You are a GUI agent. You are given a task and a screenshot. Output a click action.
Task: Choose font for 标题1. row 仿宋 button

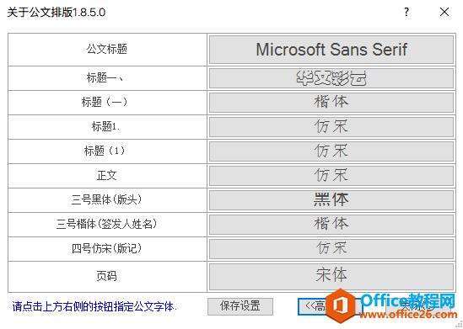pyautogui.click(x=331, y=127)
